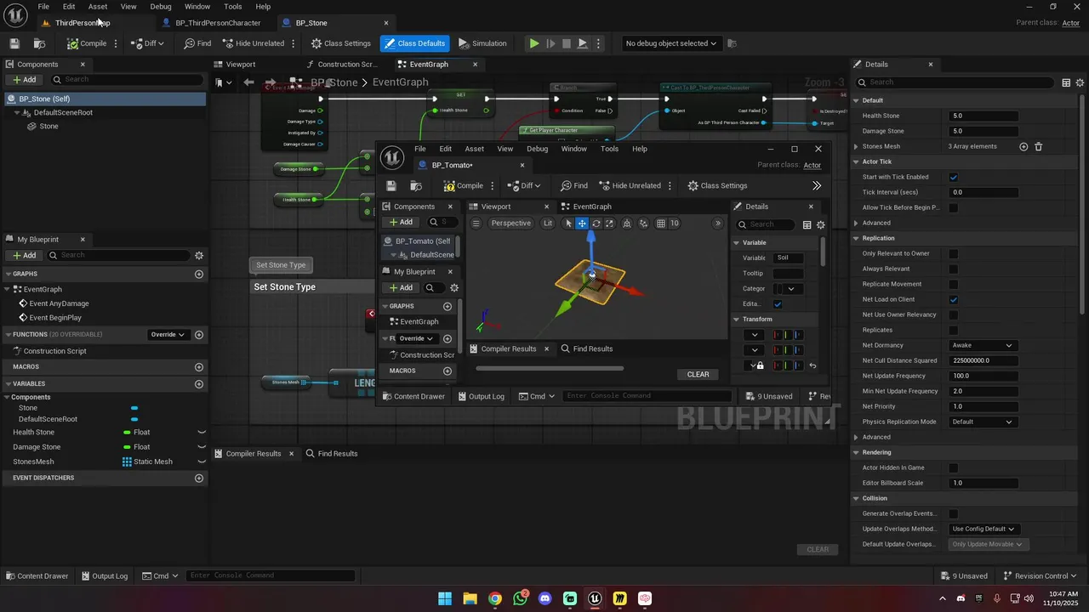
Task: Switch to Construction Script tab in BP_Stone
Action: [x=345, y=64]
